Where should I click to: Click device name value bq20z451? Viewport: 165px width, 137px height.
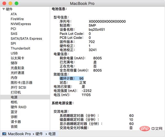coord(97,30)
